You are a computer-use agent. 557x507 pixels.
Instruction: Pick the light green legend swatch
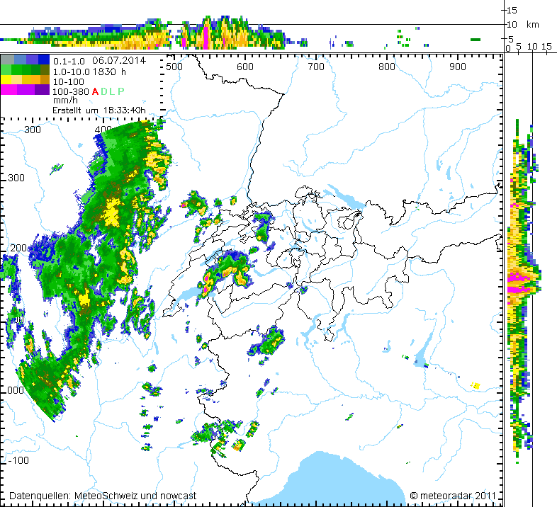tap(6, 69)
